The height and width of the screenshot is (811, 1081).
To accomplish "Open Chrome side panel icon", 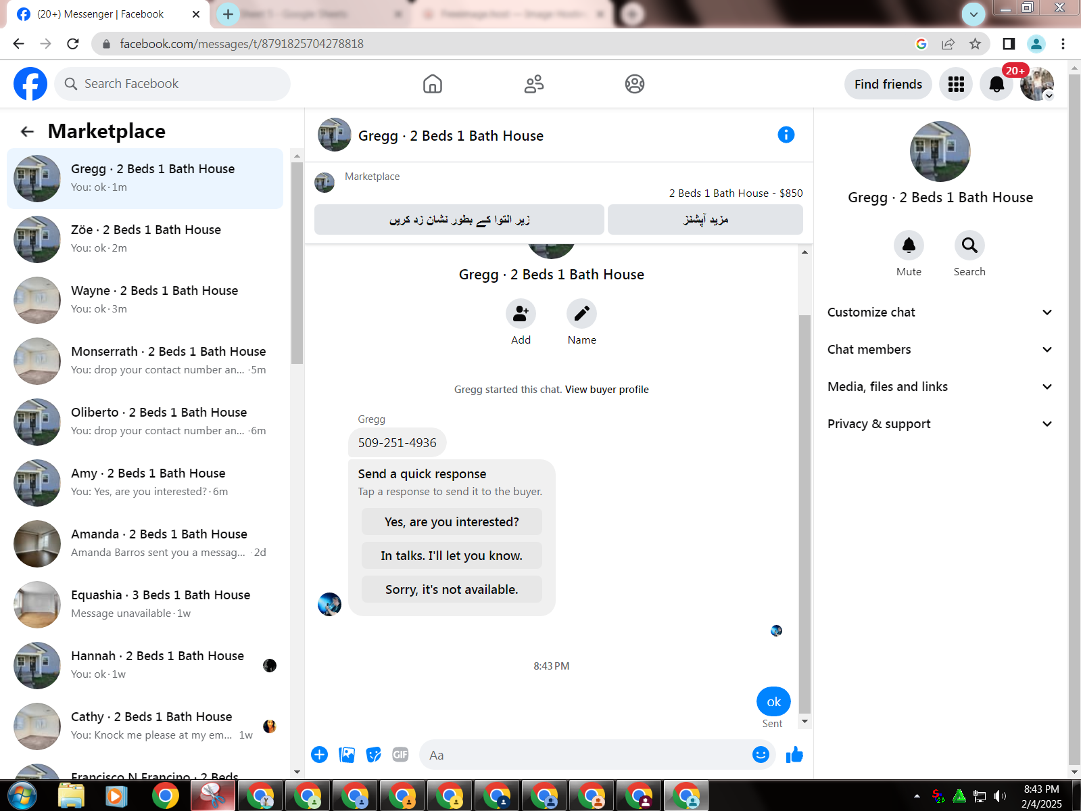I will [x=1009, y=44].
